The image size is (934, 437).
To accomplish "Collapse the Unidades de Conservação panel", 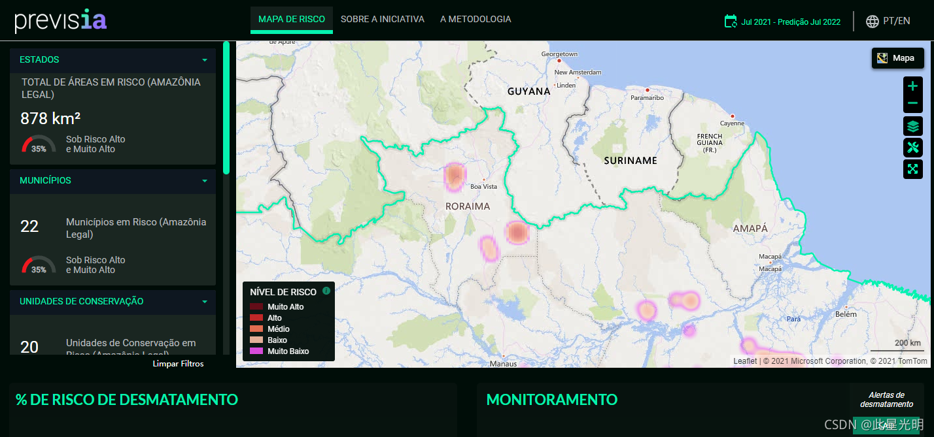I will (x=205, y=302).
